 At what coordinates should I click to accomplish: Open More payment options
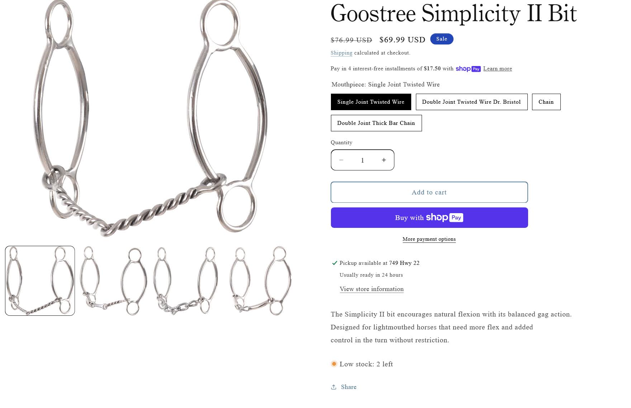click(429, 239)
